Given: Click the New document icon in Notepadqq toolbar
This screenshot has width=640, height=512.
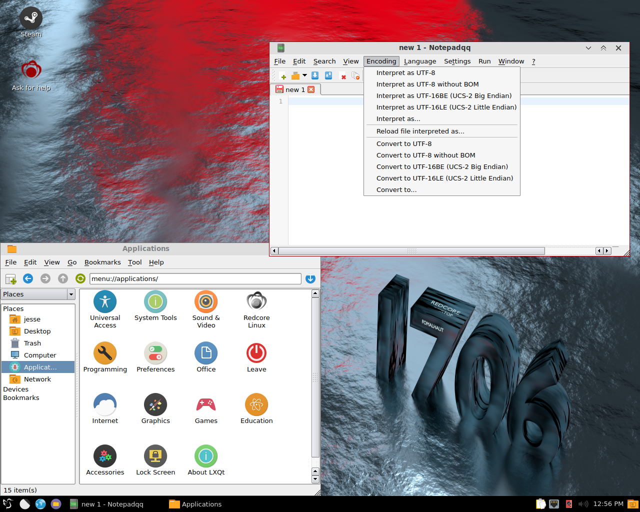Looking at the screenshot, I should (x=283, y=76).
